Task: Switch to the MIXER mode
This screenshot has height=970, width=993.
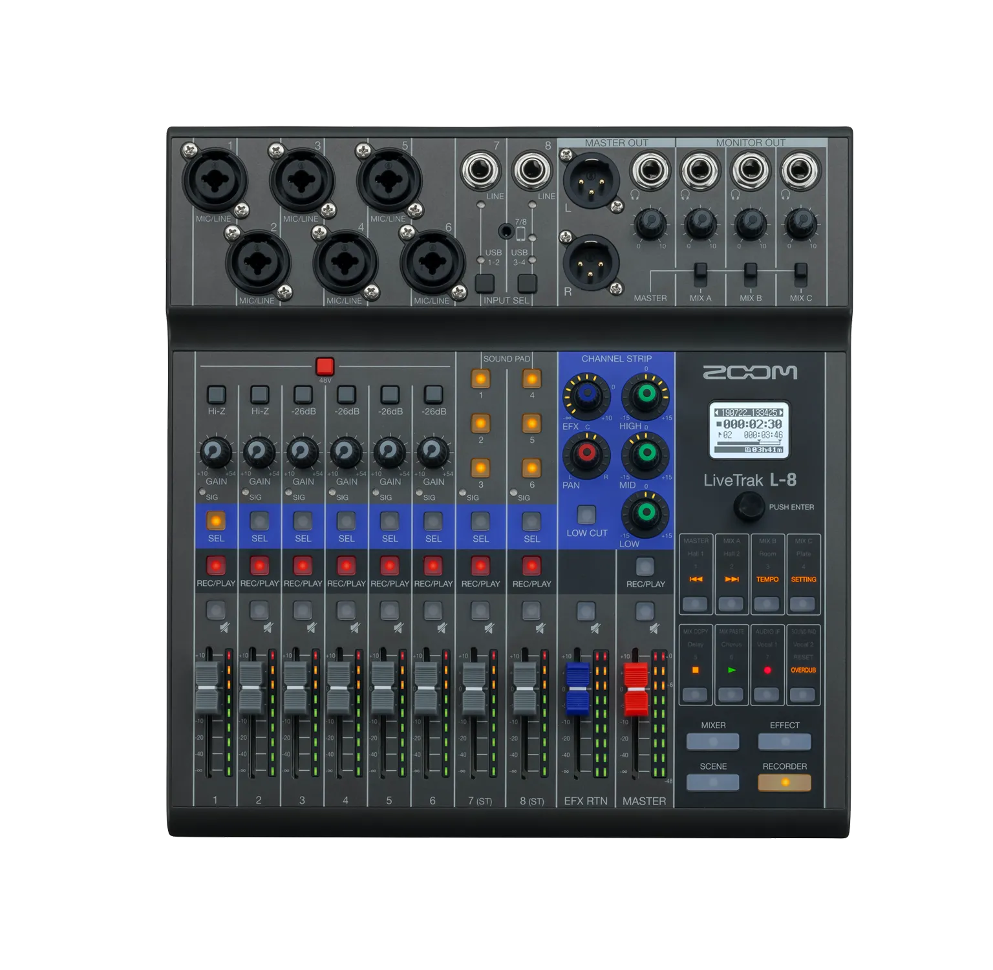Action: click(x=712, y=741)
